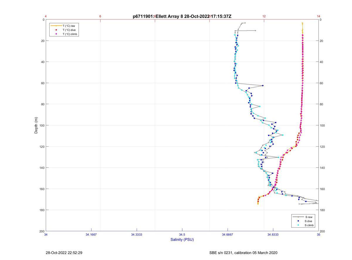The image size is (352, 260).
Task: Click the red temperature tick label 12
Action: click(x=264, y=16)
